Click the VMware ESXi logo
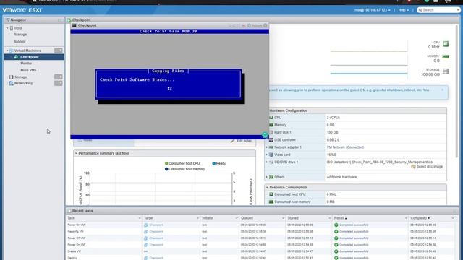The height and width of the screenshot is (260, 463). [x=22, y=10]
